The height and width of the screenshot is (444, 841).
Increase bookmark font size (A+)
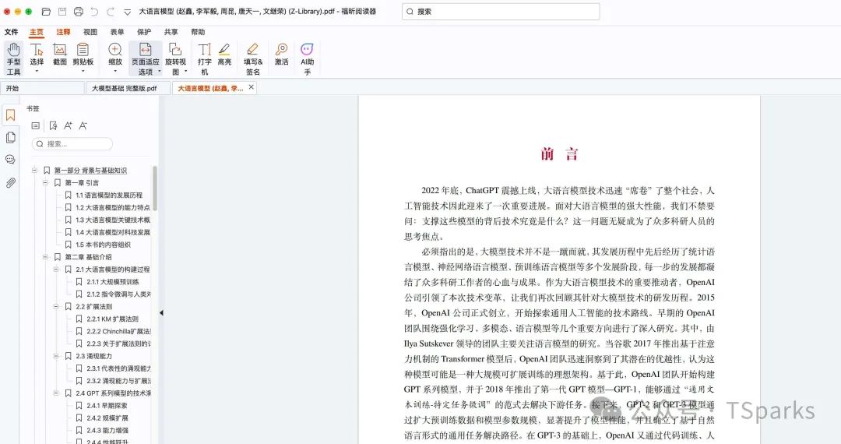(68, 126)
